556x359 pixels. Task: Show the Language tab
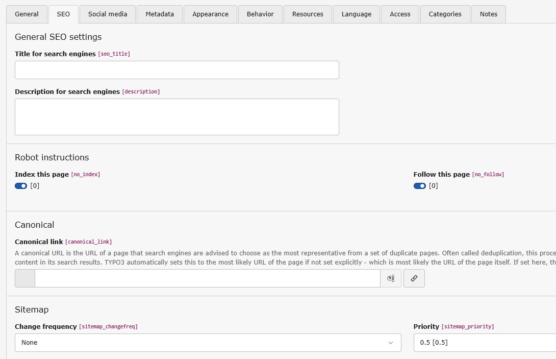point(357,14)
